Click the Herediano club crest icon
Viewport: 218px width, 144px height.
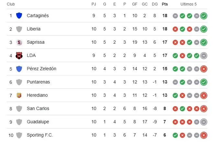[19, 95]
